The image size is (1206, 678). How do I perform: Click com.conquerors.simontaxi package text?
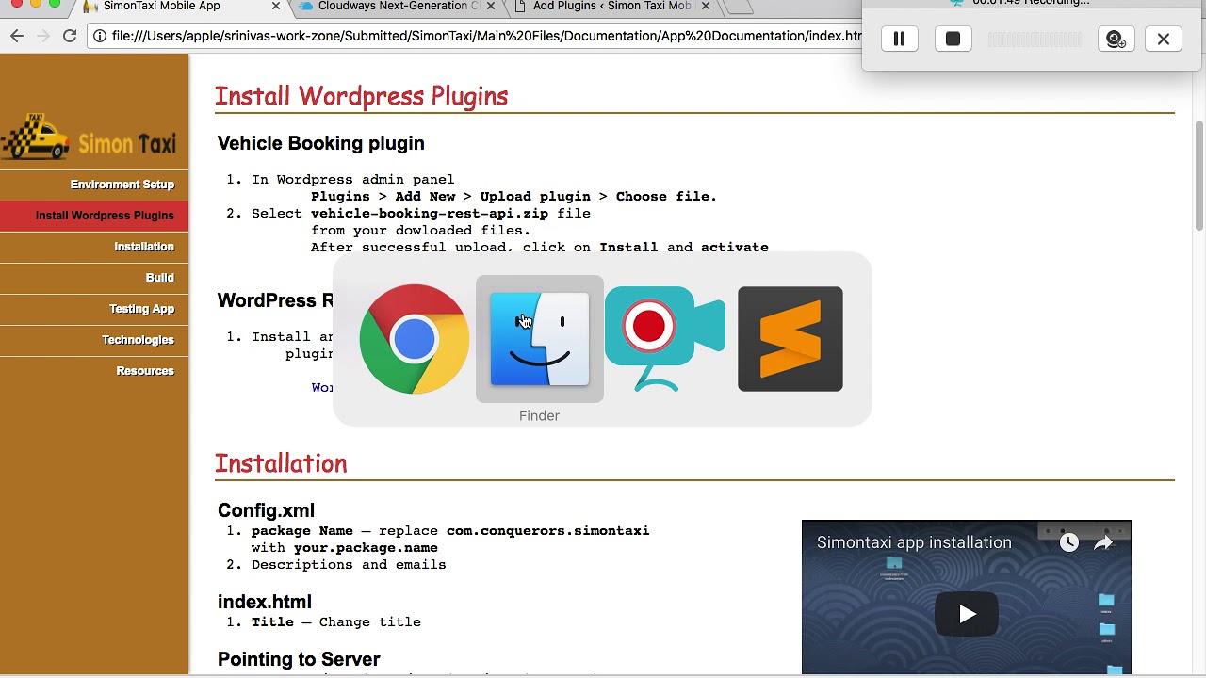pyautogui.click(x=548, y=531)
